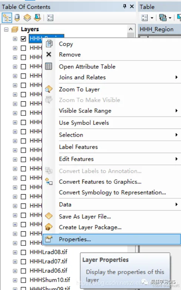This screenshot has width=181, height=290.
Task: Open the Joins and Relates submenu
Action: (111, 77)
